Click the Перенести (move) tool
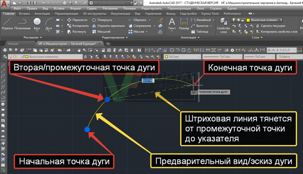 77,20
